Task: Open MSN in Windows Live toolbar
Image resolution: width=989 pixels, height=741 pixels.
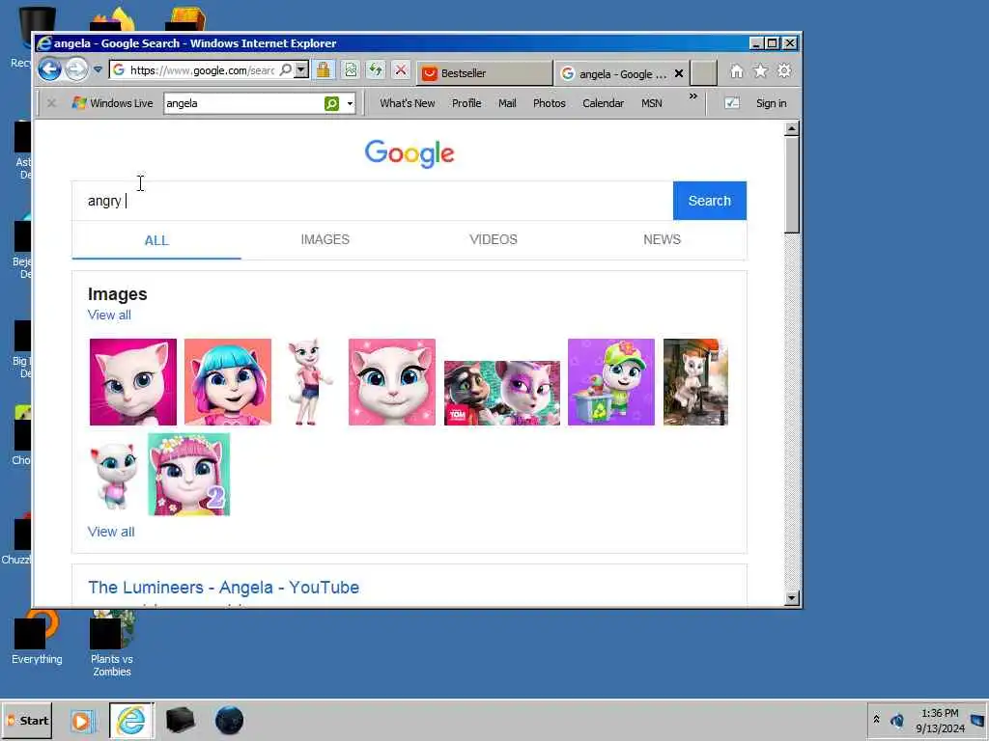Action: [652, 103]
